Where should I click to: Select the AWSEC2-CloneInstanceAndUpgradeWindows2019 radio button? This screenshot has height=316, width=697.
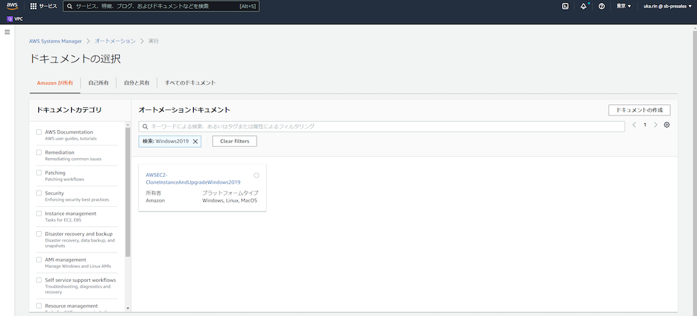(256, 175)
